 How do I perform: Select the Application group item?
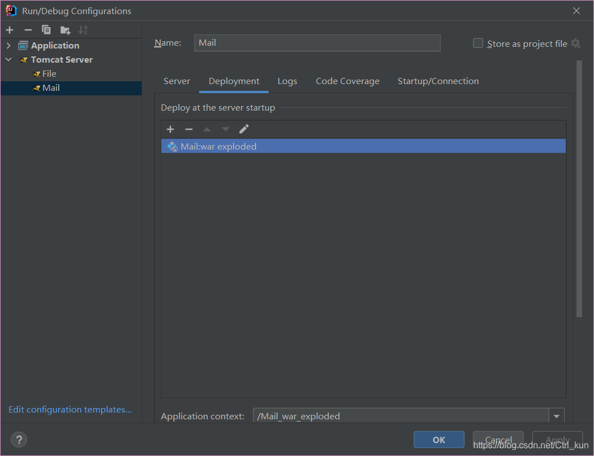(71, 46)
